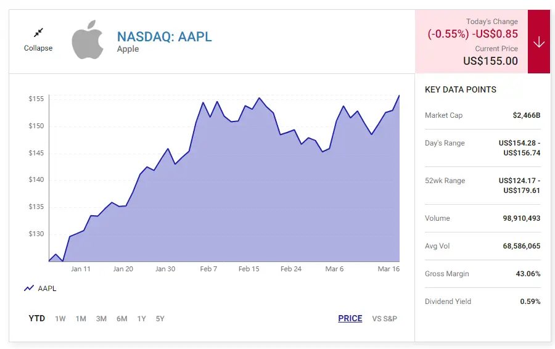Open the NASDAQ: AAPL ticker link

(164, 36)
